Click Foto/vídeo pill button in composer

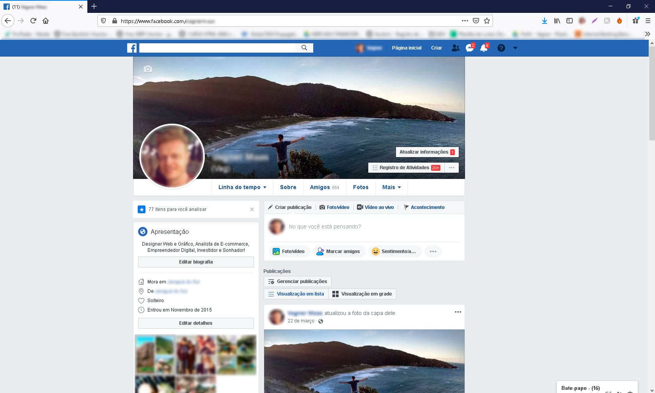[x=289, y=251]
